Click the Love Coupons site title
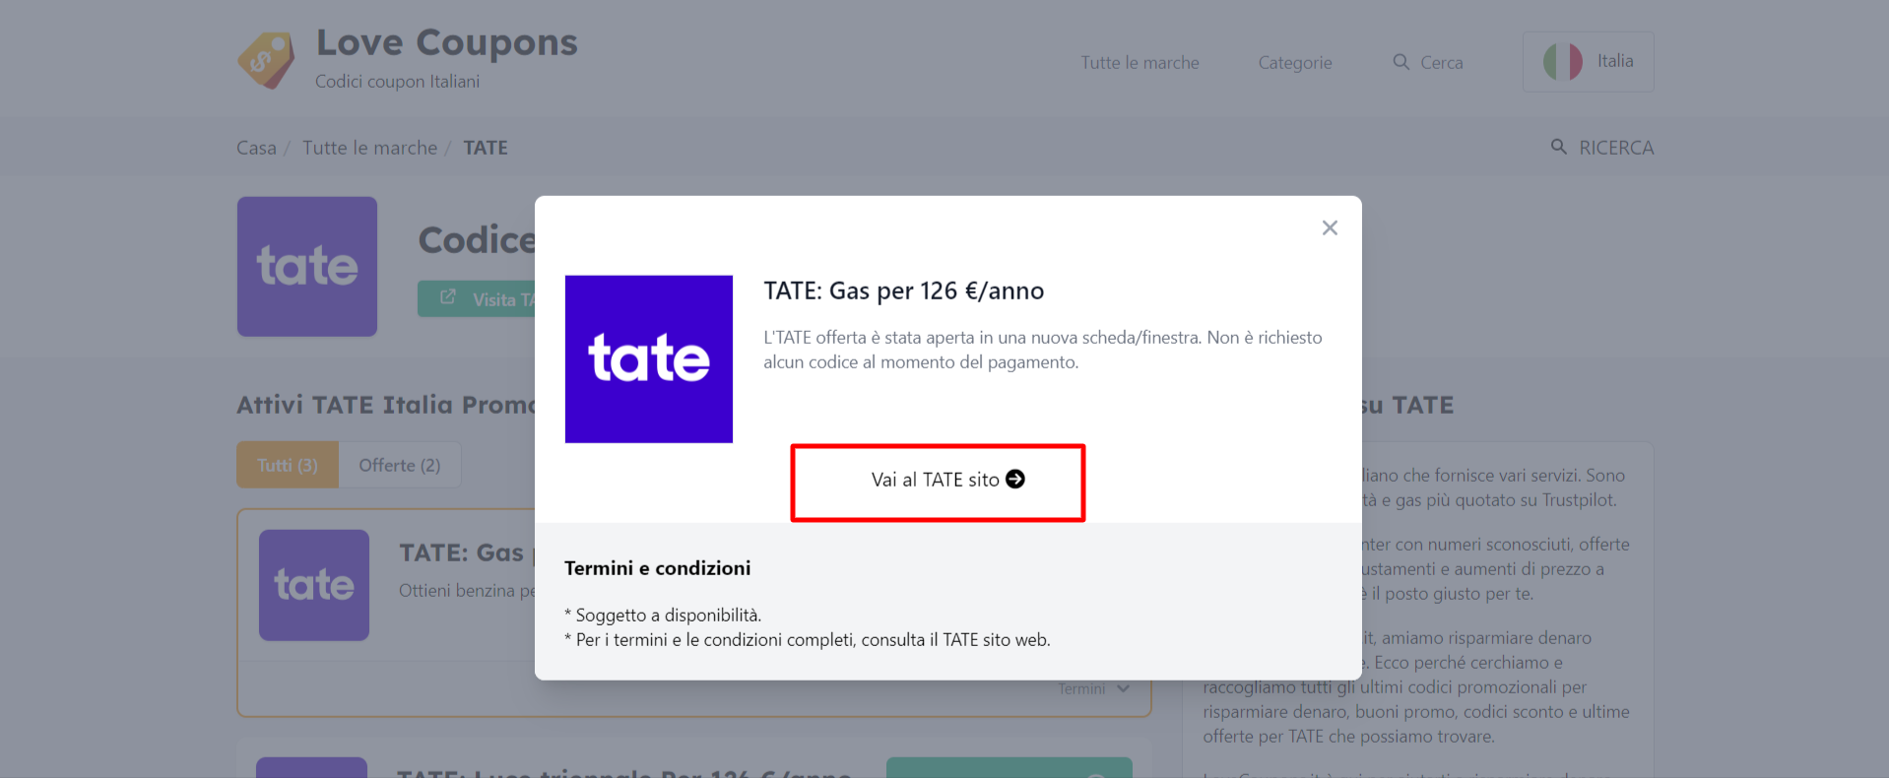This screenshot has height=778, width=1889. pos(447,42)
